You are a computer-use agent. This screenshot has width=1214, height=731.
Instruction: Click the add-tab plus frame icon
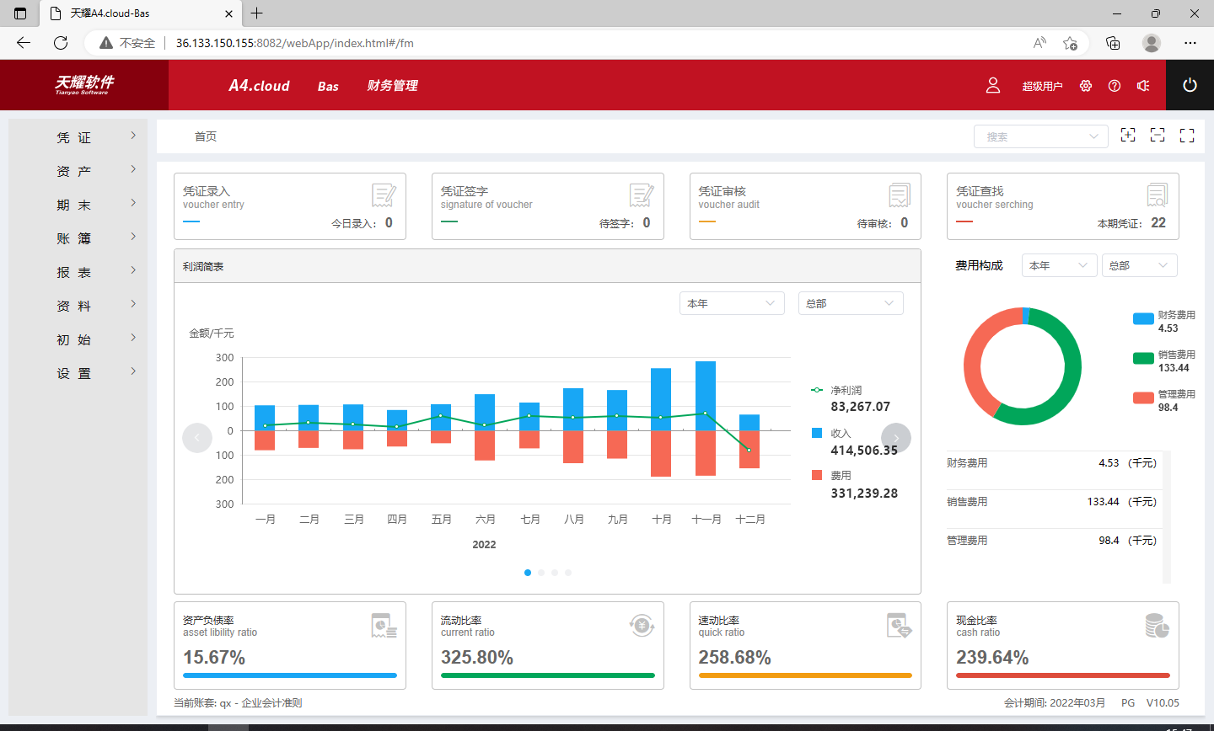tap(1128, 135)
